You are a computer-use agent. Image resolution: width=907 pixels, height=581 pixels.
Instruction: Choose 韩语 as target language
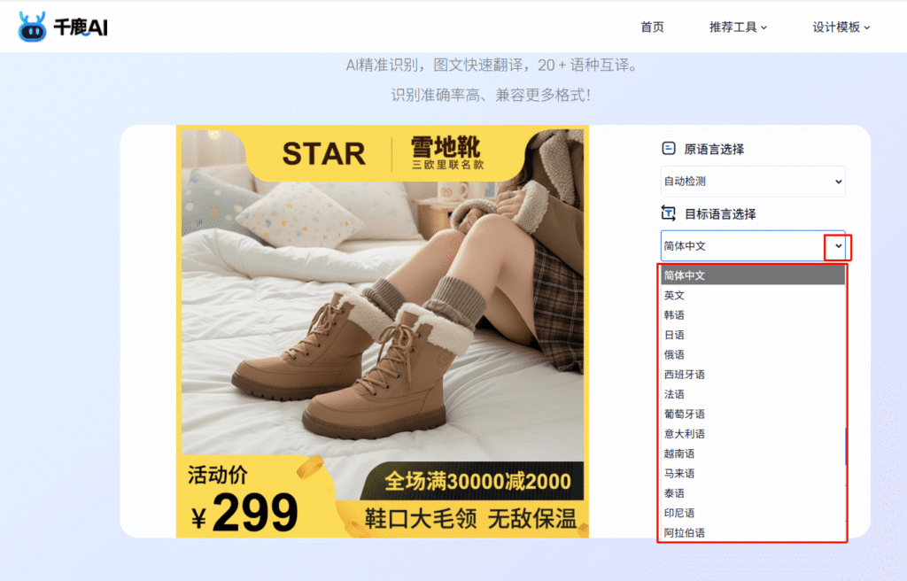coord(675,315)
